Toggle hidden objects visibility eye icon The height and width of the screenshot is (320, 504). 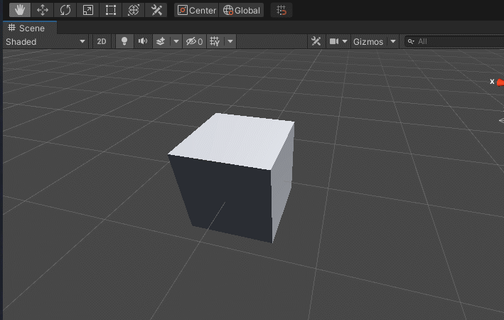(195, 41)
